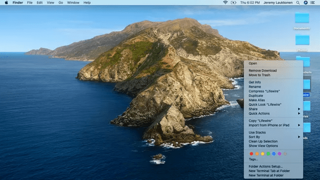Screen dimensions: 320x180
Task: Apply the yellow tag color
Action: [x=263, y=153]
